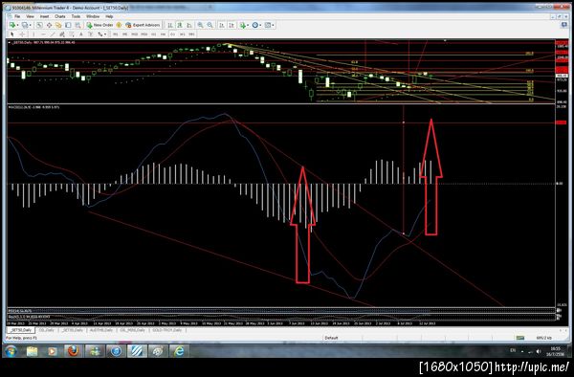Select the Fibonacci retracement tool

click(72, 34)
